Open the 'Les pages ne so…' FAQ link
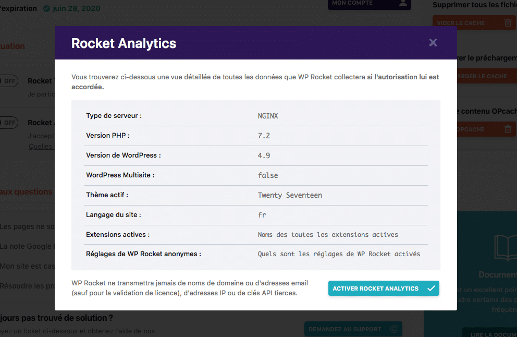 click(x=27, y=226)
